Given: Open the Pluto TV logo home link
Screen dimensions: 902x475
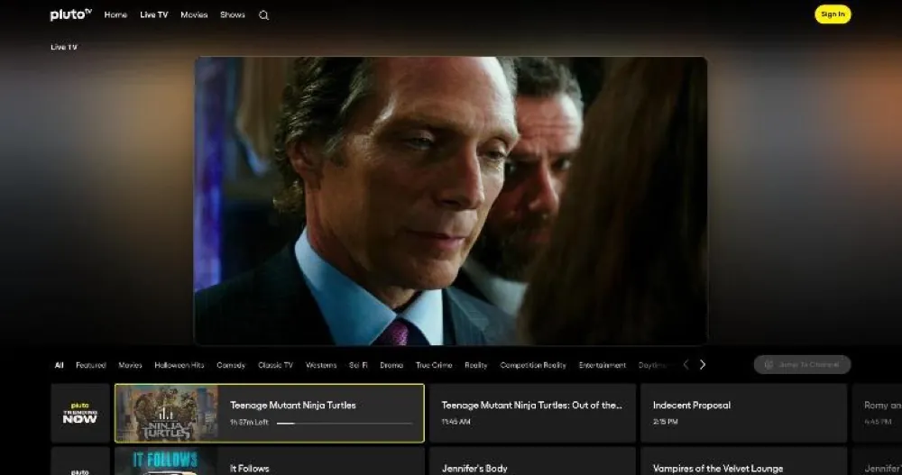Looking at the screenshot, I should pos(70,14).
